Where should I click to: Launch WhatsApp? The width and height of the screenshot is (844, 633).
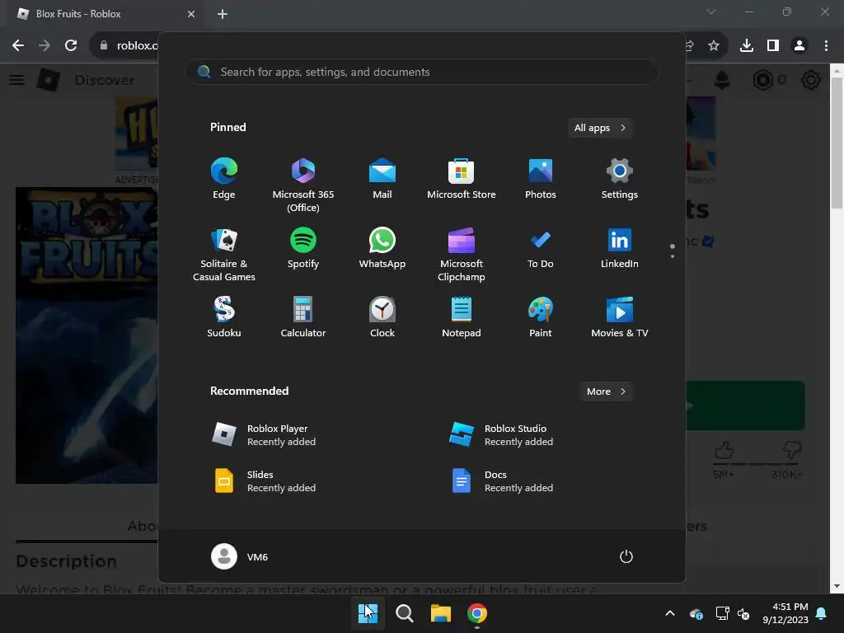tap(382, 249)
